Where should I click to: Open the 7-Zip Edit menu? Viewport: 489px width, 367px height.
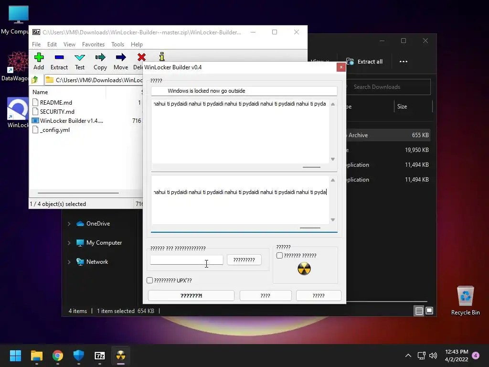coord(52,44)
